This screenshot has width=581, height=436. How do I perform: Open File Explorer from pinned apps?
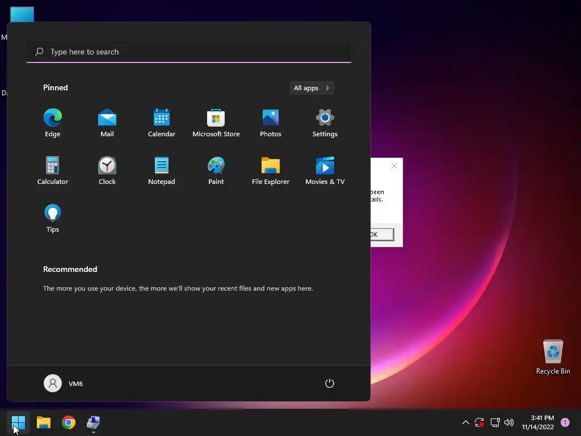271,170
